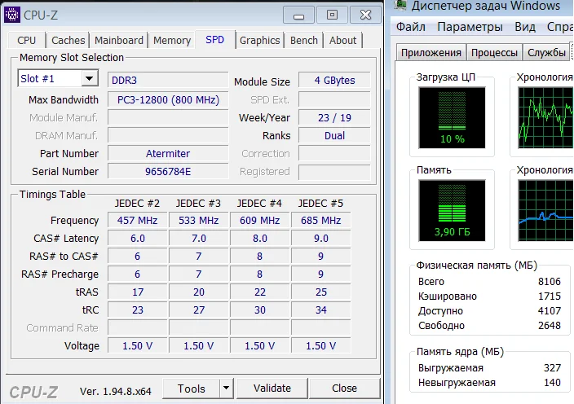Click the Доступно value 4107
The image size is (574, 404).
(x=549, y=311)
